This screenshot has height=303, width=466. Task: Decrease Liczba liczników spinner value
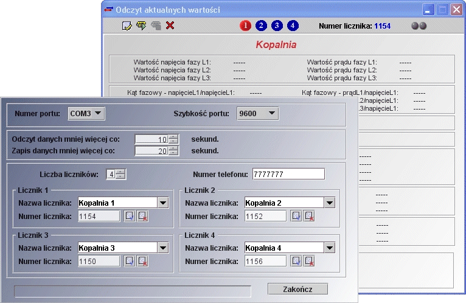click(120, 177)
